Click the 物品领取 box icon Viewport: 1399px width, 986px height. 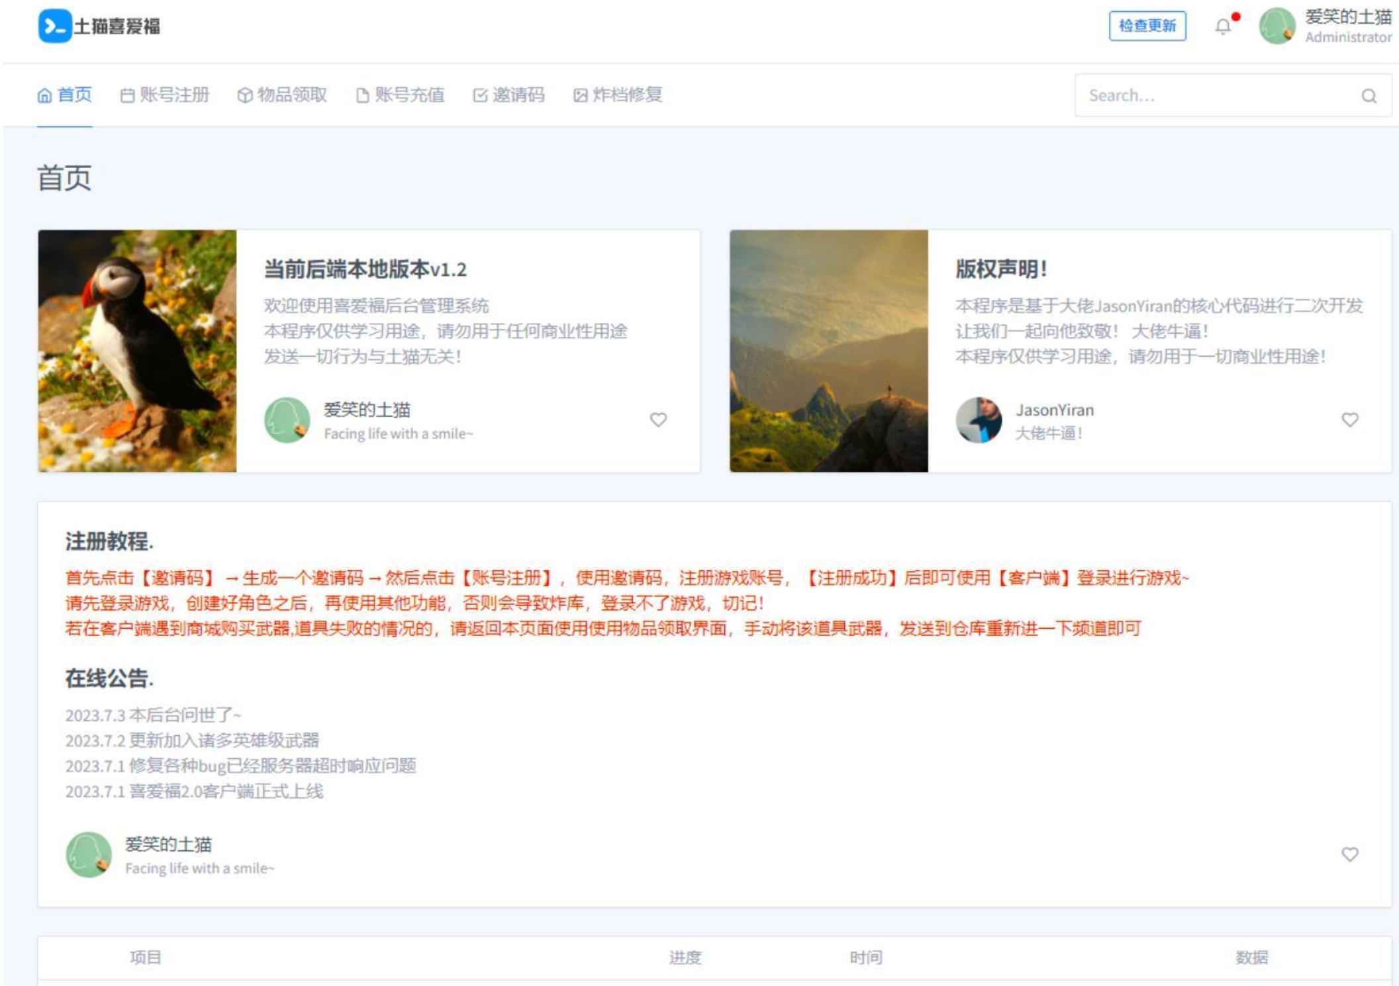pos(244,95)
